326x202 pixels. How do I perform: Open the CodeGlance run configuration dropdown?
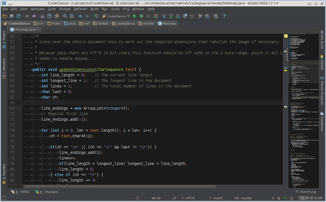(116, 16)
